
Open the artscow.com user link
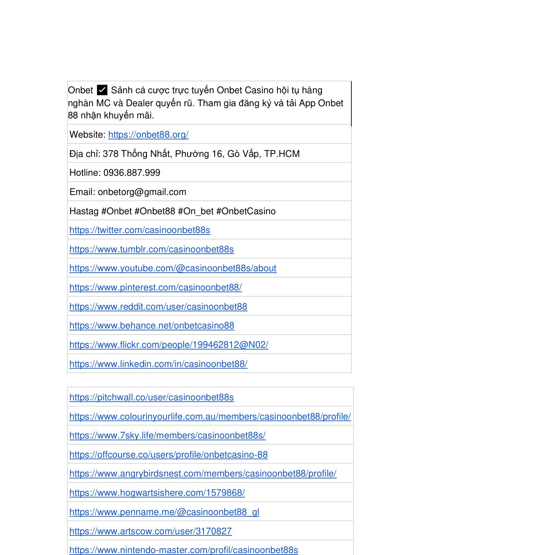150,531
